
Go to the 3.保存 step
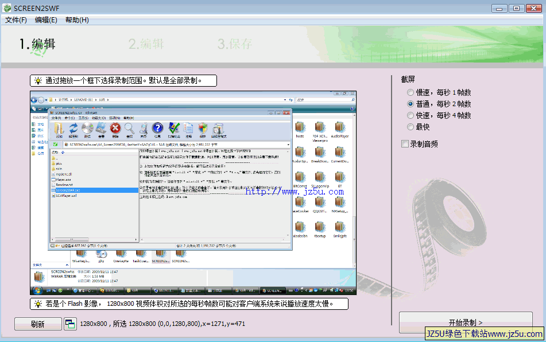(x=235, y=44)
